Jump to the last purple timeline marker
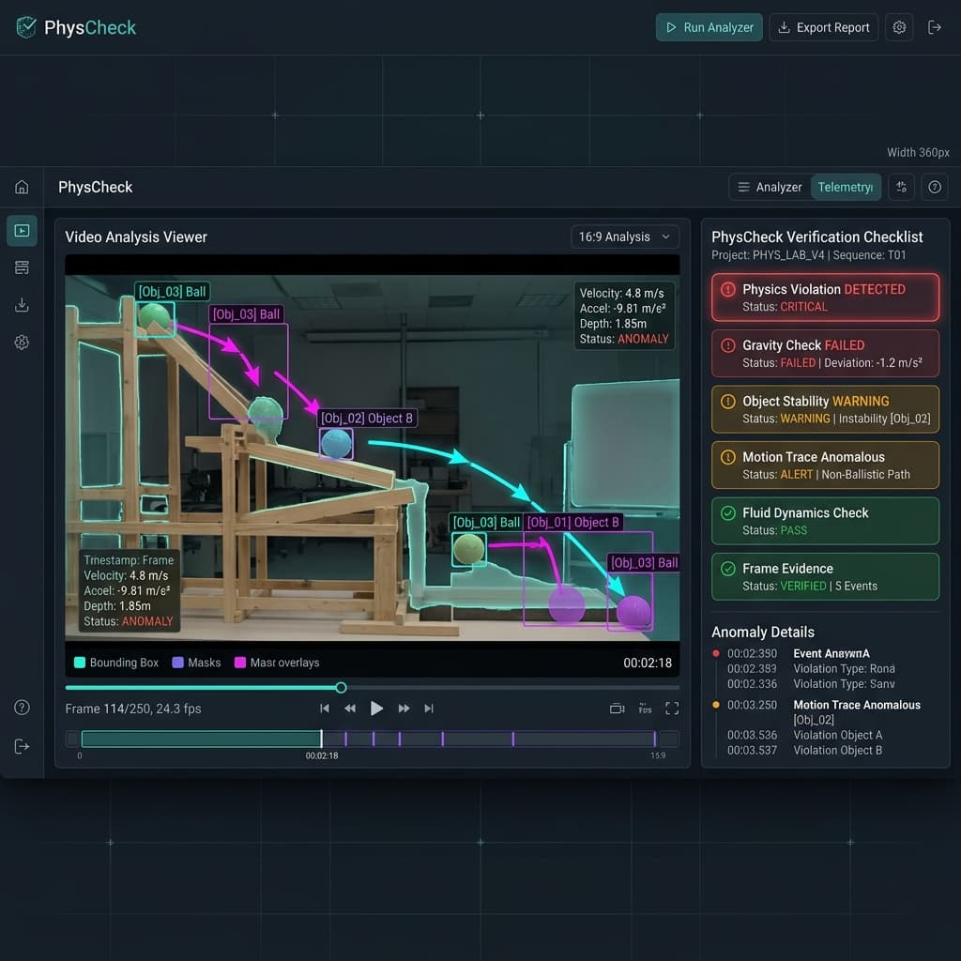The image size is (961, 961). 654,739
